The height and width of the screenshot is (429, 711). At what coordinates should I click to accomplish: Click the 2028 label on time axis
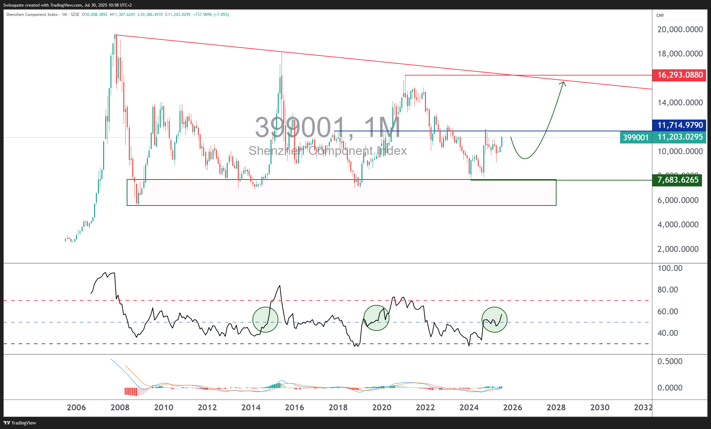pos(556,408)
